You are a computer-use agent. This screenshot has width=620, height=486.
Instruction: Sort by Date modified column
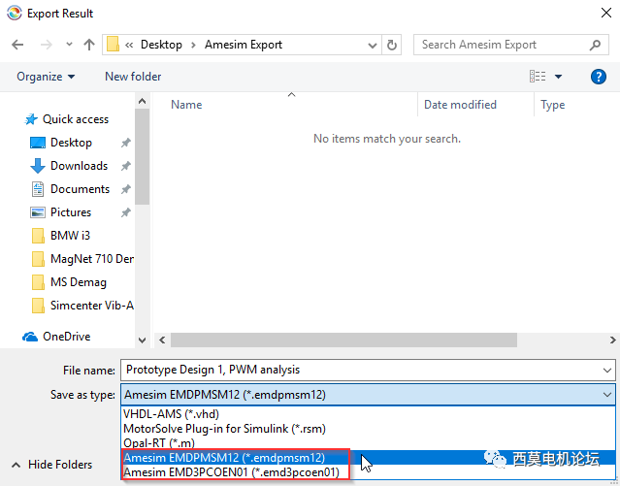pyautogui.click(x=460, y=105)
